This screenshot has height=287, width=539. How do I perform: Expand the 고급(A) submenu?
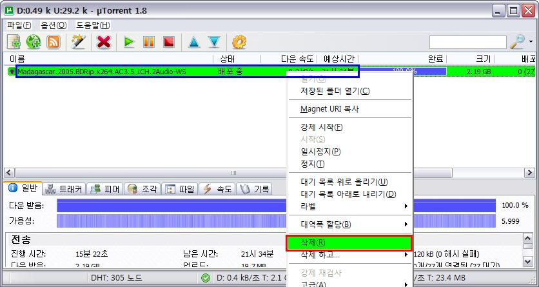(x=349, y=284)
